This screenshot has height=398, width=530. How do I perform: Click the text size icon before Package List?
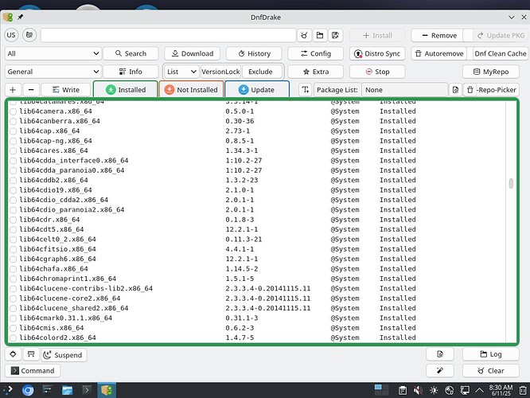306,90
